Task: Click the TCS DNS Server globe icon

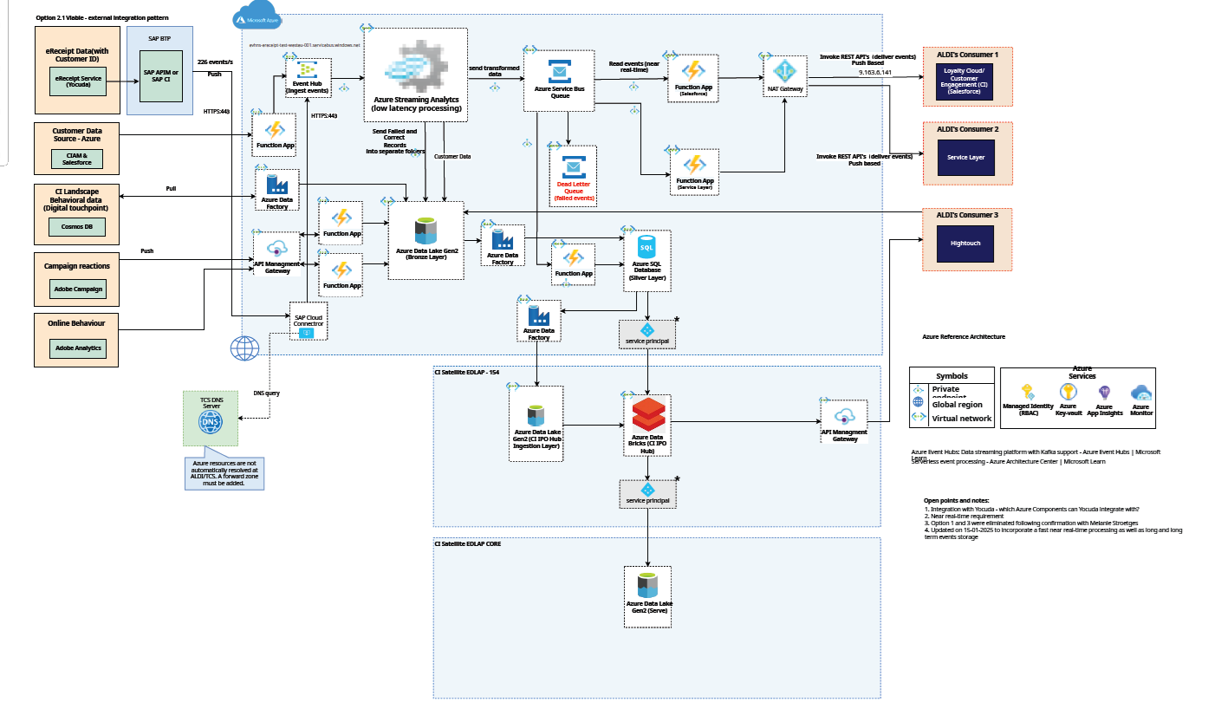Action: coord(210,422)
